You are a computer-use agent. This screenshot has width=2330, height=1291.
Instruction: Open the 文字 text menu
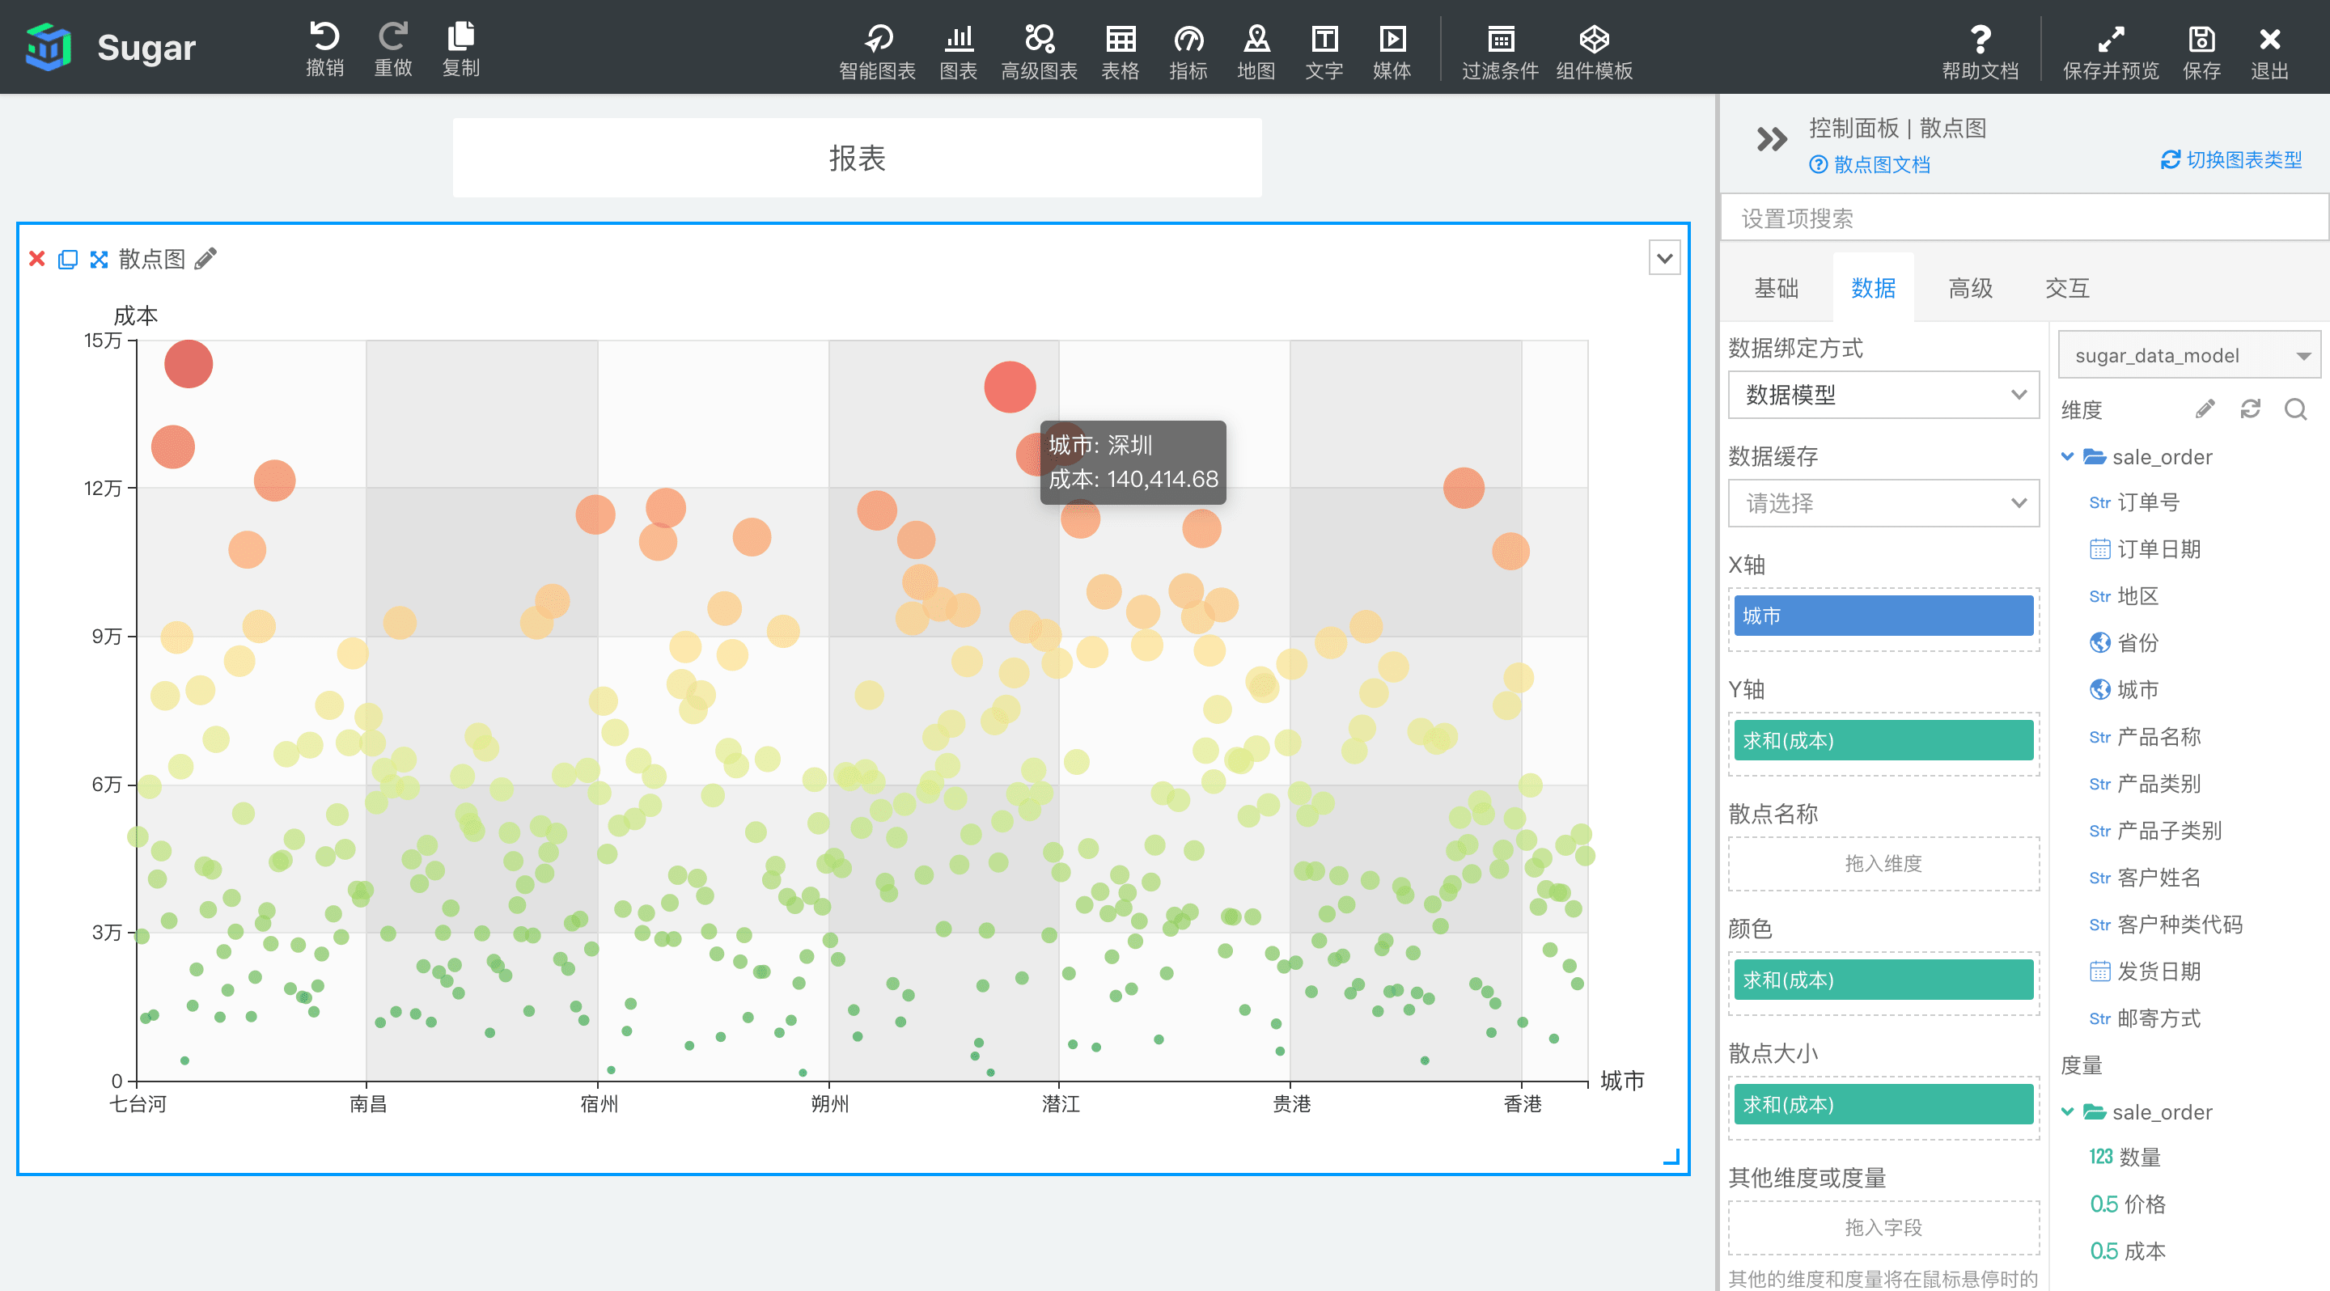coord(1324,52)
